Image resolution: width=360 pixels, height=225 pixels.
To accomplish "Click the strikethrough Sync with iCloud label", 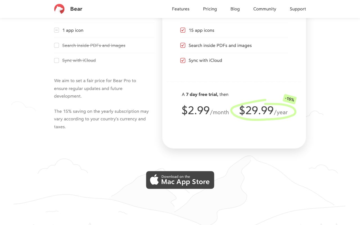I will tap(79, 60).
